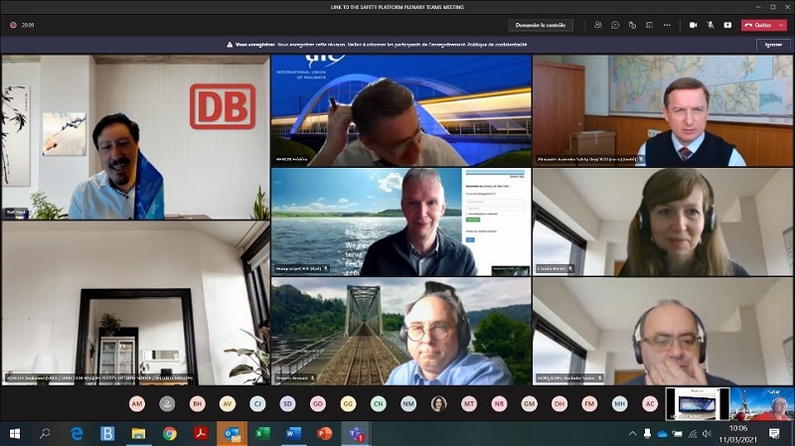Open the breakout rooms icon
Viewport: 795px width, 446px height.
click(x=651, y=25)
